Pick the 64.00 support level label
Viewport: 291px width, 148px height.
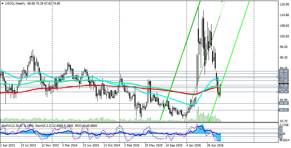(284, 103)
